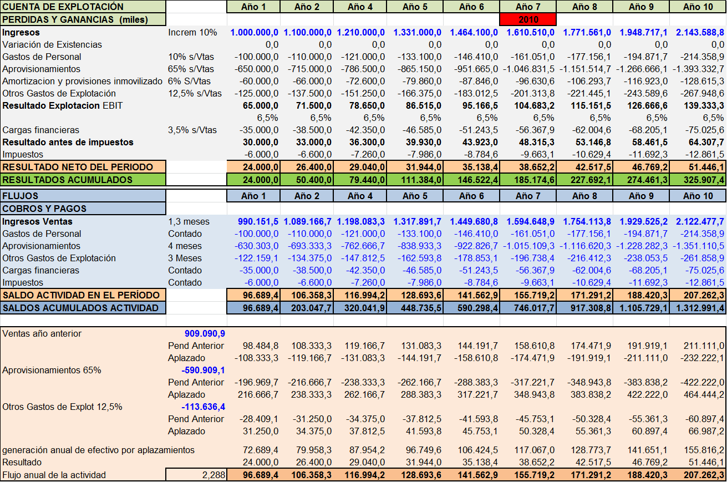Select Aplazado value 216.666,7
The image size is (727, 482).
[259, 394]
